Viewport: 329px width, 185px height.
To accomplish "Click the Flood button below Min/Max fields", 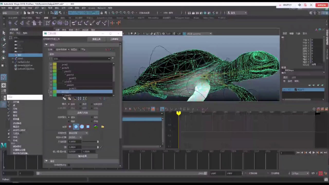I will tap(83, 156).
